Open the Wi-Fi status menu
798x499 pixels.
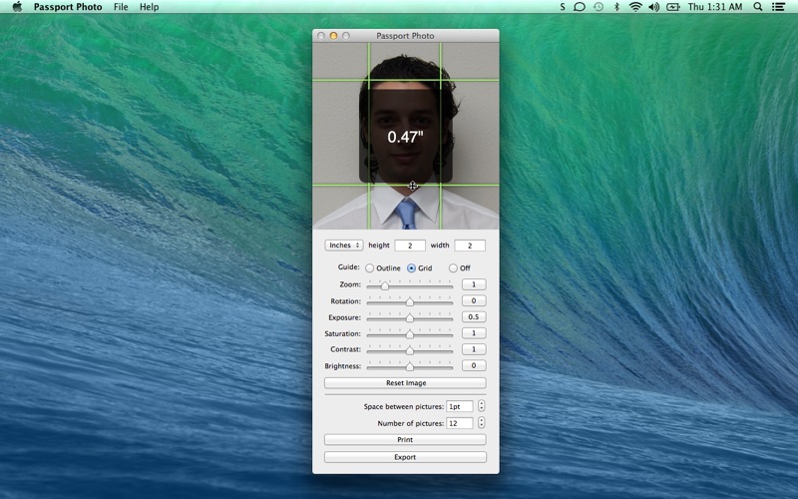pyautogui.click(x=635, y=7)
